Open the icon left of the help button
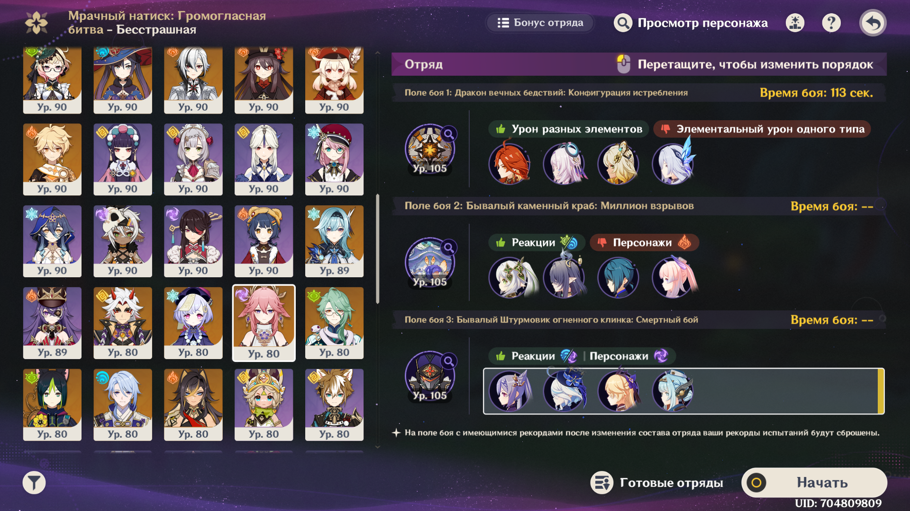The height and width of the screenshot is (511, 910). (x=795, y=23)
